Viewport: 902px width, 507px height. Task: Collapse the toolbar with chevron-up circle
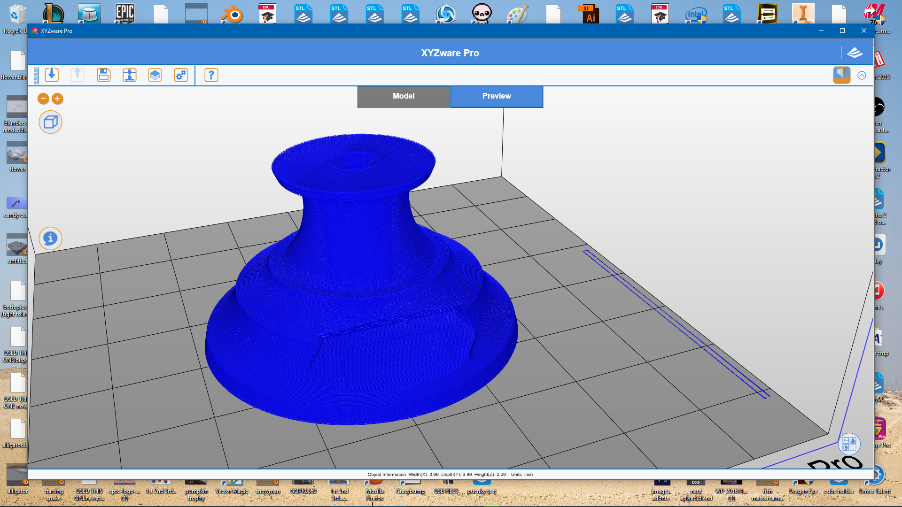862,76
